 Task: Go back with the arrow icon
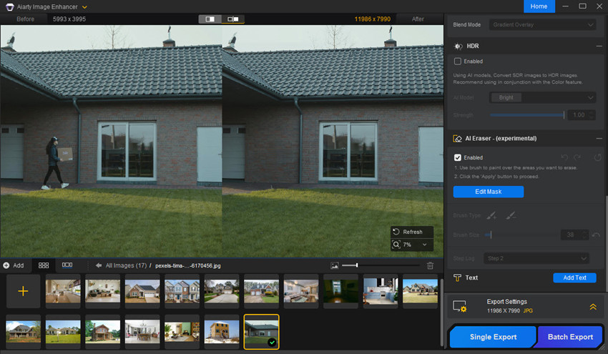coord(99,265)
